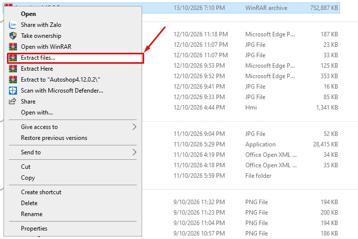Click date 9/10/2026 10:57 PM

199,234
